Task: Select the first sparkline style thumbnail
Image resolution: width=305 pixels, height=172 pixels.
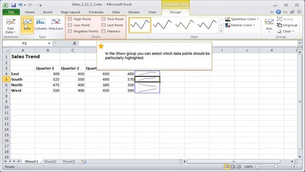Action: [140, 25]
